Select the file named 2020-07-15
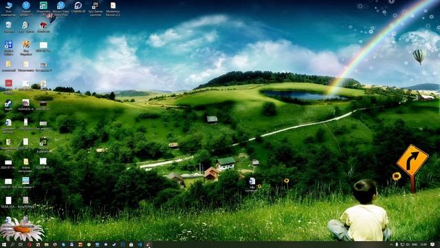 (x=8, y=183)
